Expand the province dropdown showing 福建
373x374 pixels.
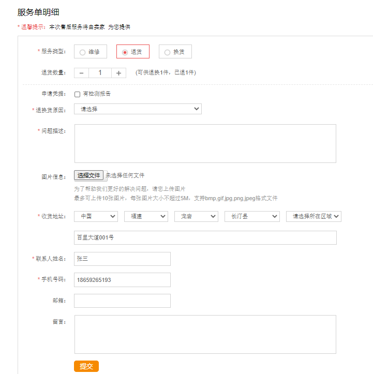point(146,216)
